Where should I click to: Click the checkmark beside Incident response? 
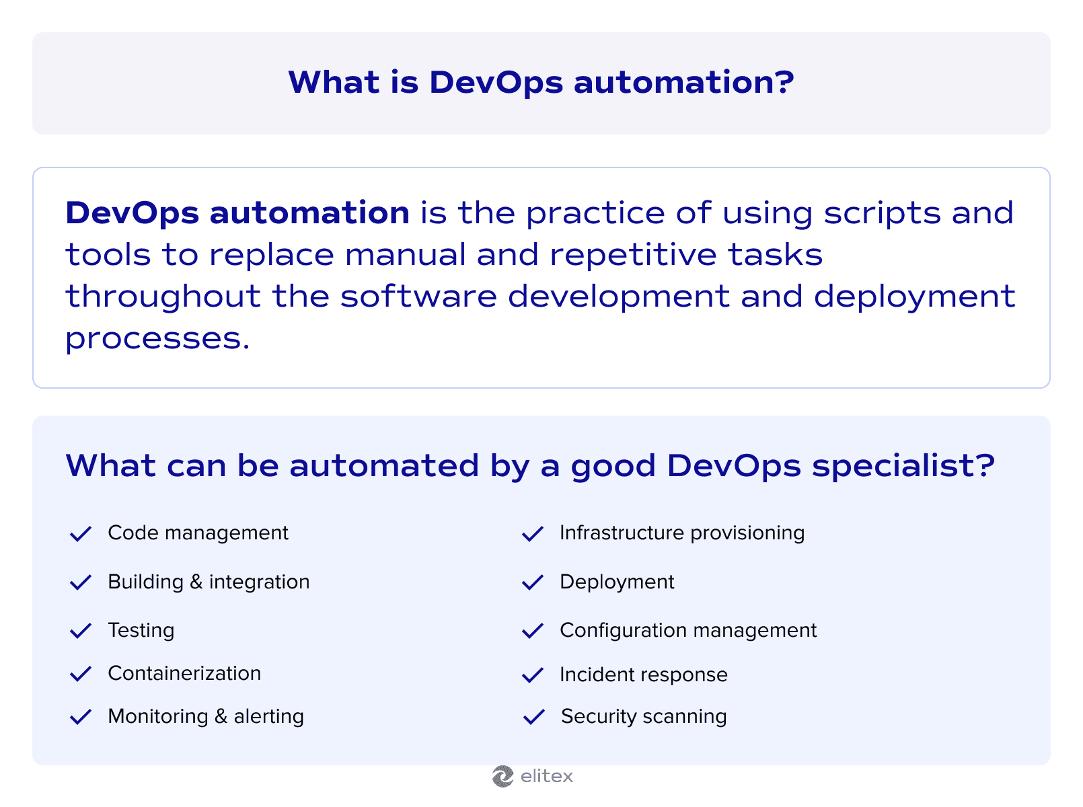pyautogui.click(x=533, y=675)
